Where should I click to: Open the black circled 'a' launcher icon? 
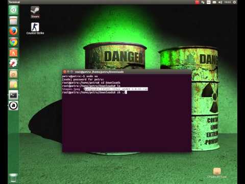13,106
